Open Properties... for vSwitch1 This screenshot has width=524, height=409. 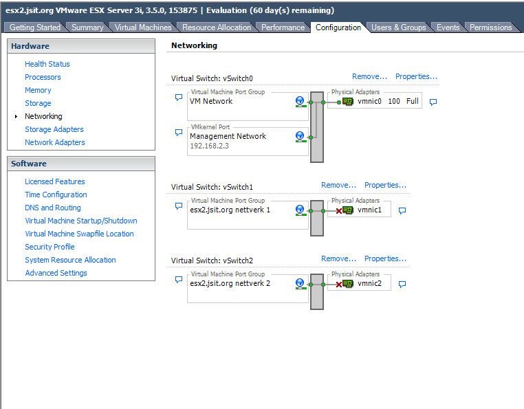(385, 185)
